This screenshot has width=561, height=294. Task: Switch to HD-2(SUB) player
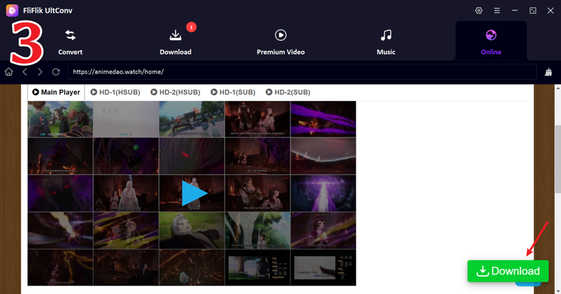point(288,92)
